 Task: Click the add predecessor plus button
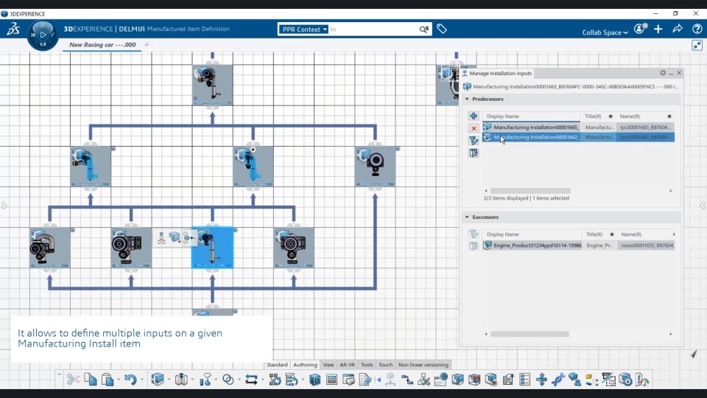pyautogui.click(x=474, y=116)
